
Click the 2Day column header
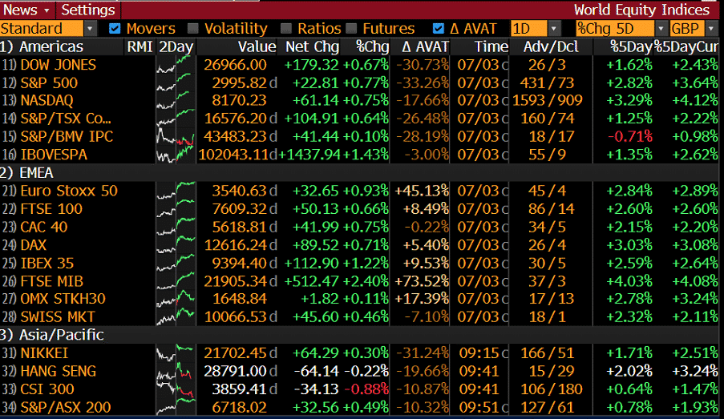pyautogui.click(x=176, y=46)
